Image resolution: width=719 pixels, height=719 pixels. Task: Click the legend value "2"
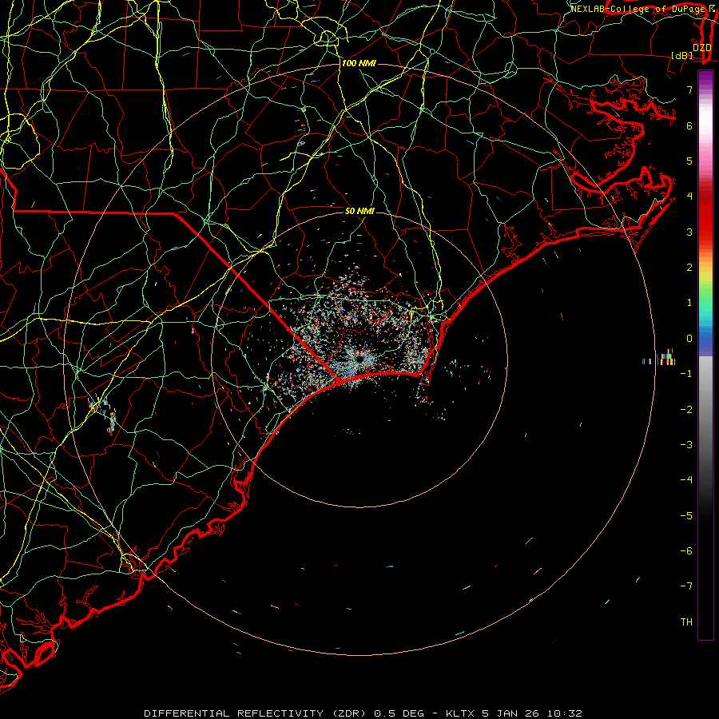[x=689, y=268]
